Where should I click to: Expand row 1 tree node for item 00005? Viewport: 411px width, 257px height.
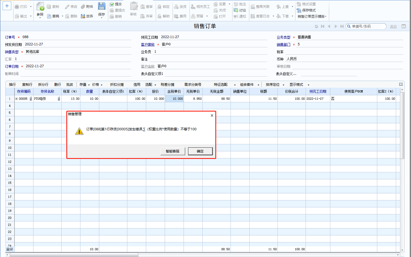pyautogui.click(x=17, y=99)
